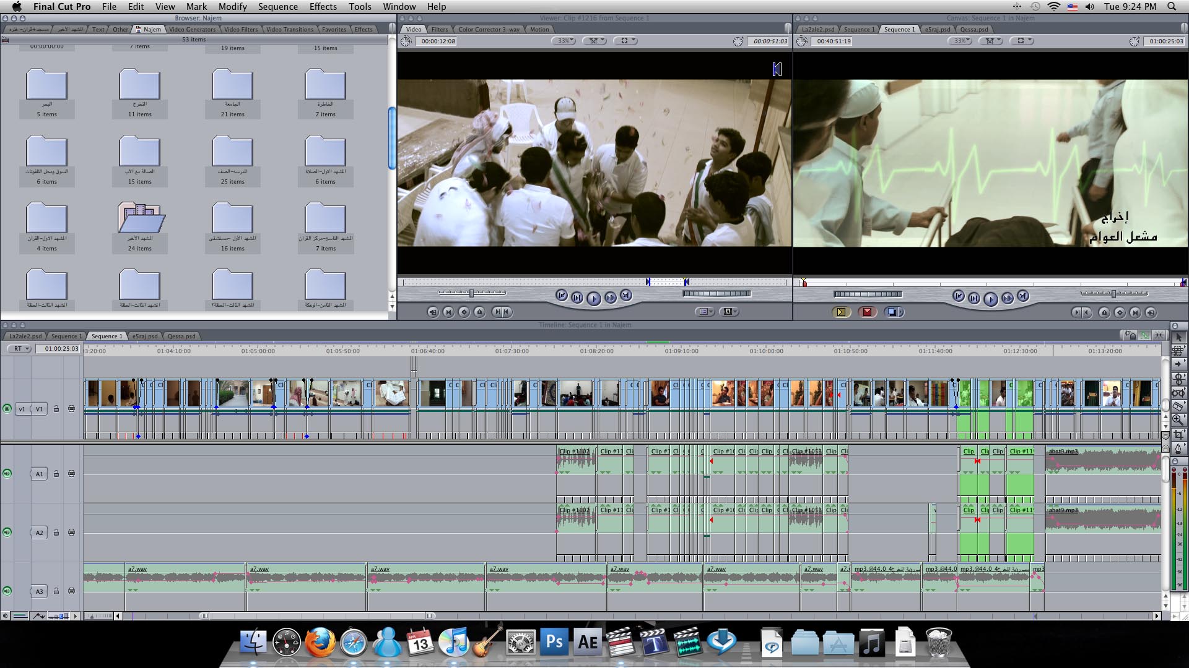Open Canvas view mode dropdown
The image size is (1189, 668).
tap(1022, 41)
